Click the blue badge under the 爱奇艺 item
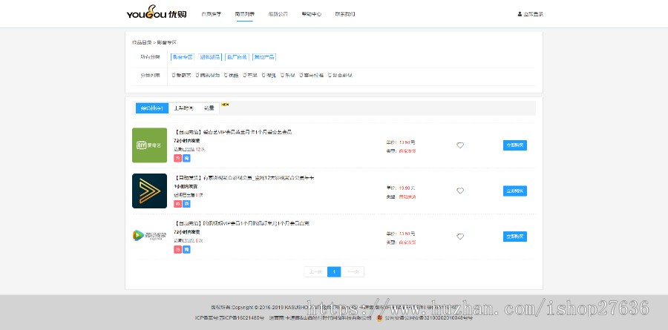Image resolution: width=668 pixels, height=330 pixels. pyautogui.click(x=186, y=159)
